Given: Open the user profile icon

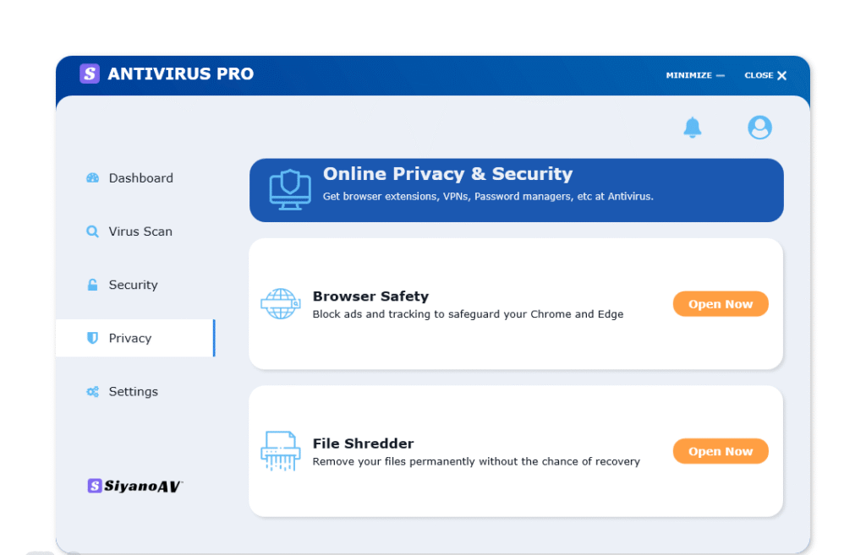Looking at the screenshot, I should point(759,127).
